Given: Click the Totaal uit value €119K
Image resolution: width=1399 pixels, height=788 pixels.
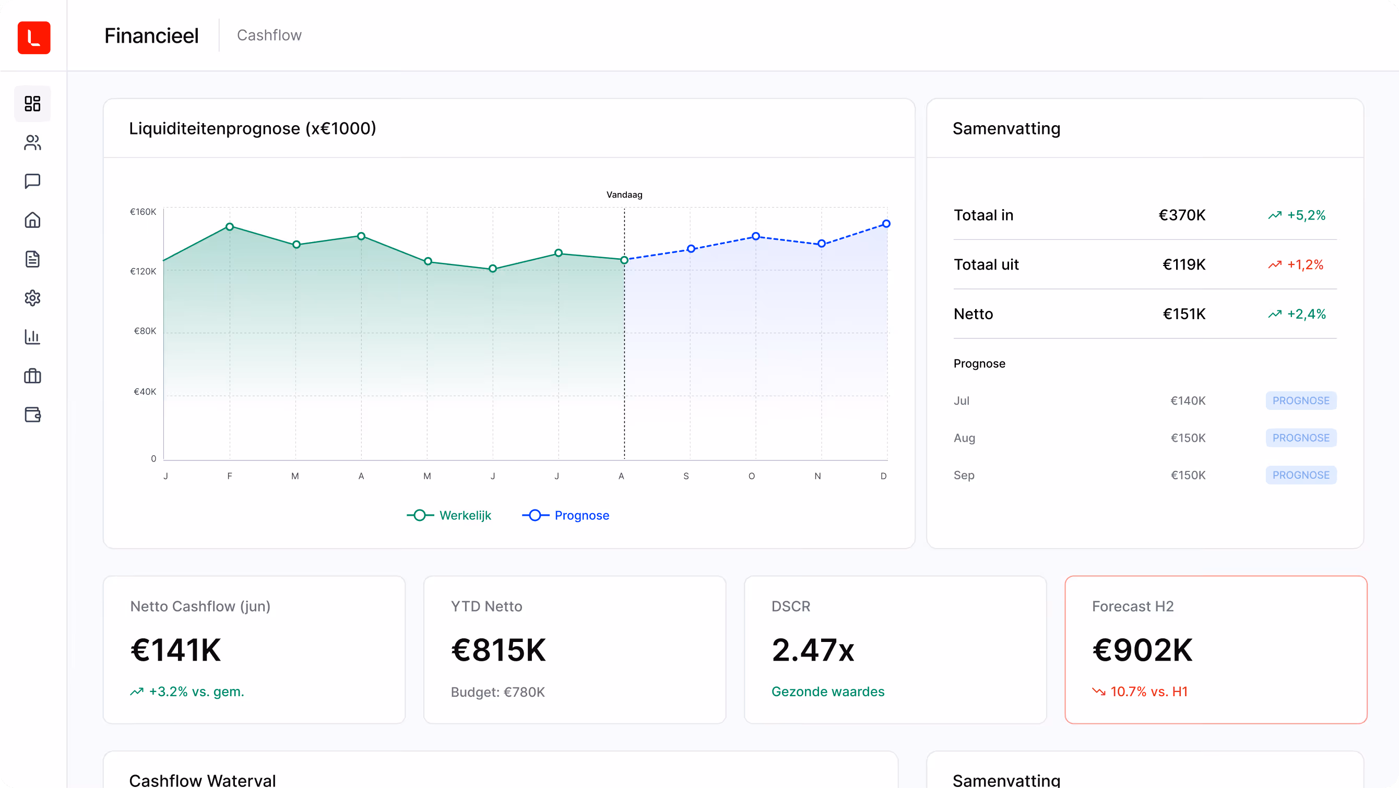Looking at the screenshot, I should coord(1184,265).
